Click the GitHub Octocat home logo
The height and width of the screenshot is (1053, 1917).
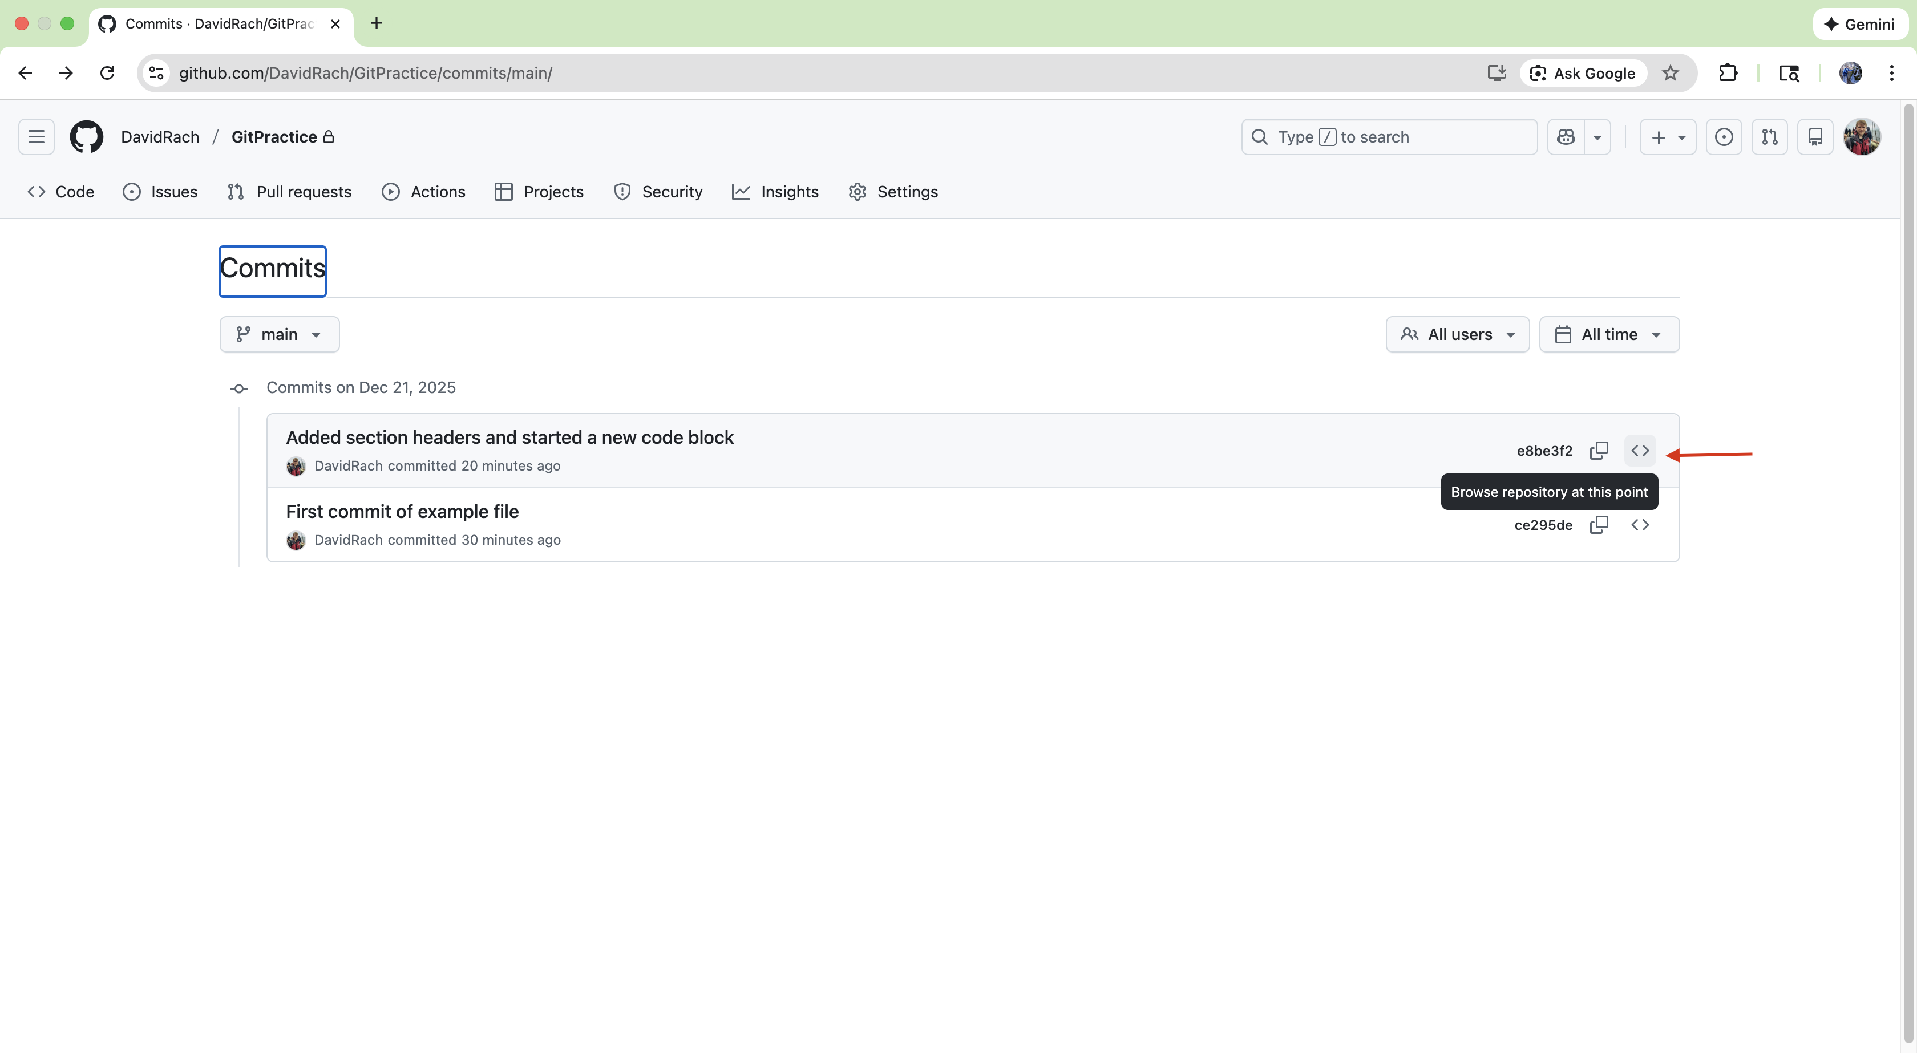(x=86, y=137)
